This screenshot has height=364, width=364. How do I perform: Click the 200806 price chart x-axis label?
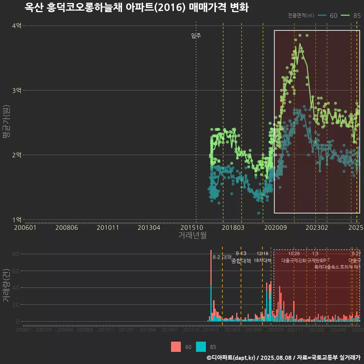(67, 227)
